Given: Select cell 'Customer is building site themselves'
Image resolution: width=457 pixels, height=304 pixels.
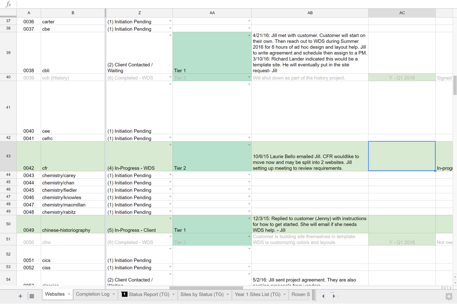Looking at the screenshot, I should pos(310,239).
